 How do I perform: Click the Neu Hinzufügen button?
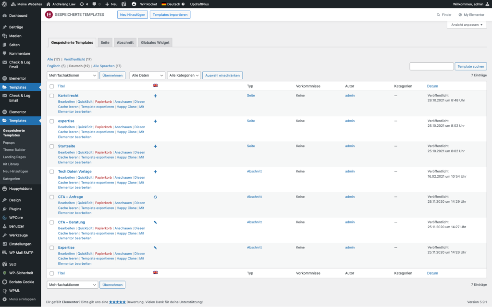(x=133, y=15)
